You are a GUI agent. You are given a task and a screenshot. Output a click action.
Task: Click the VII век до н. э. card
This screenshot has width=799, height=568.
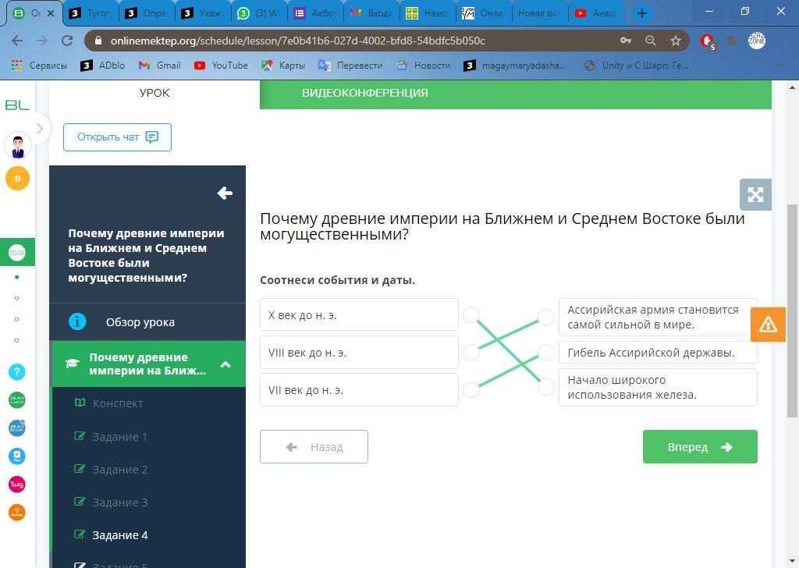359,389
